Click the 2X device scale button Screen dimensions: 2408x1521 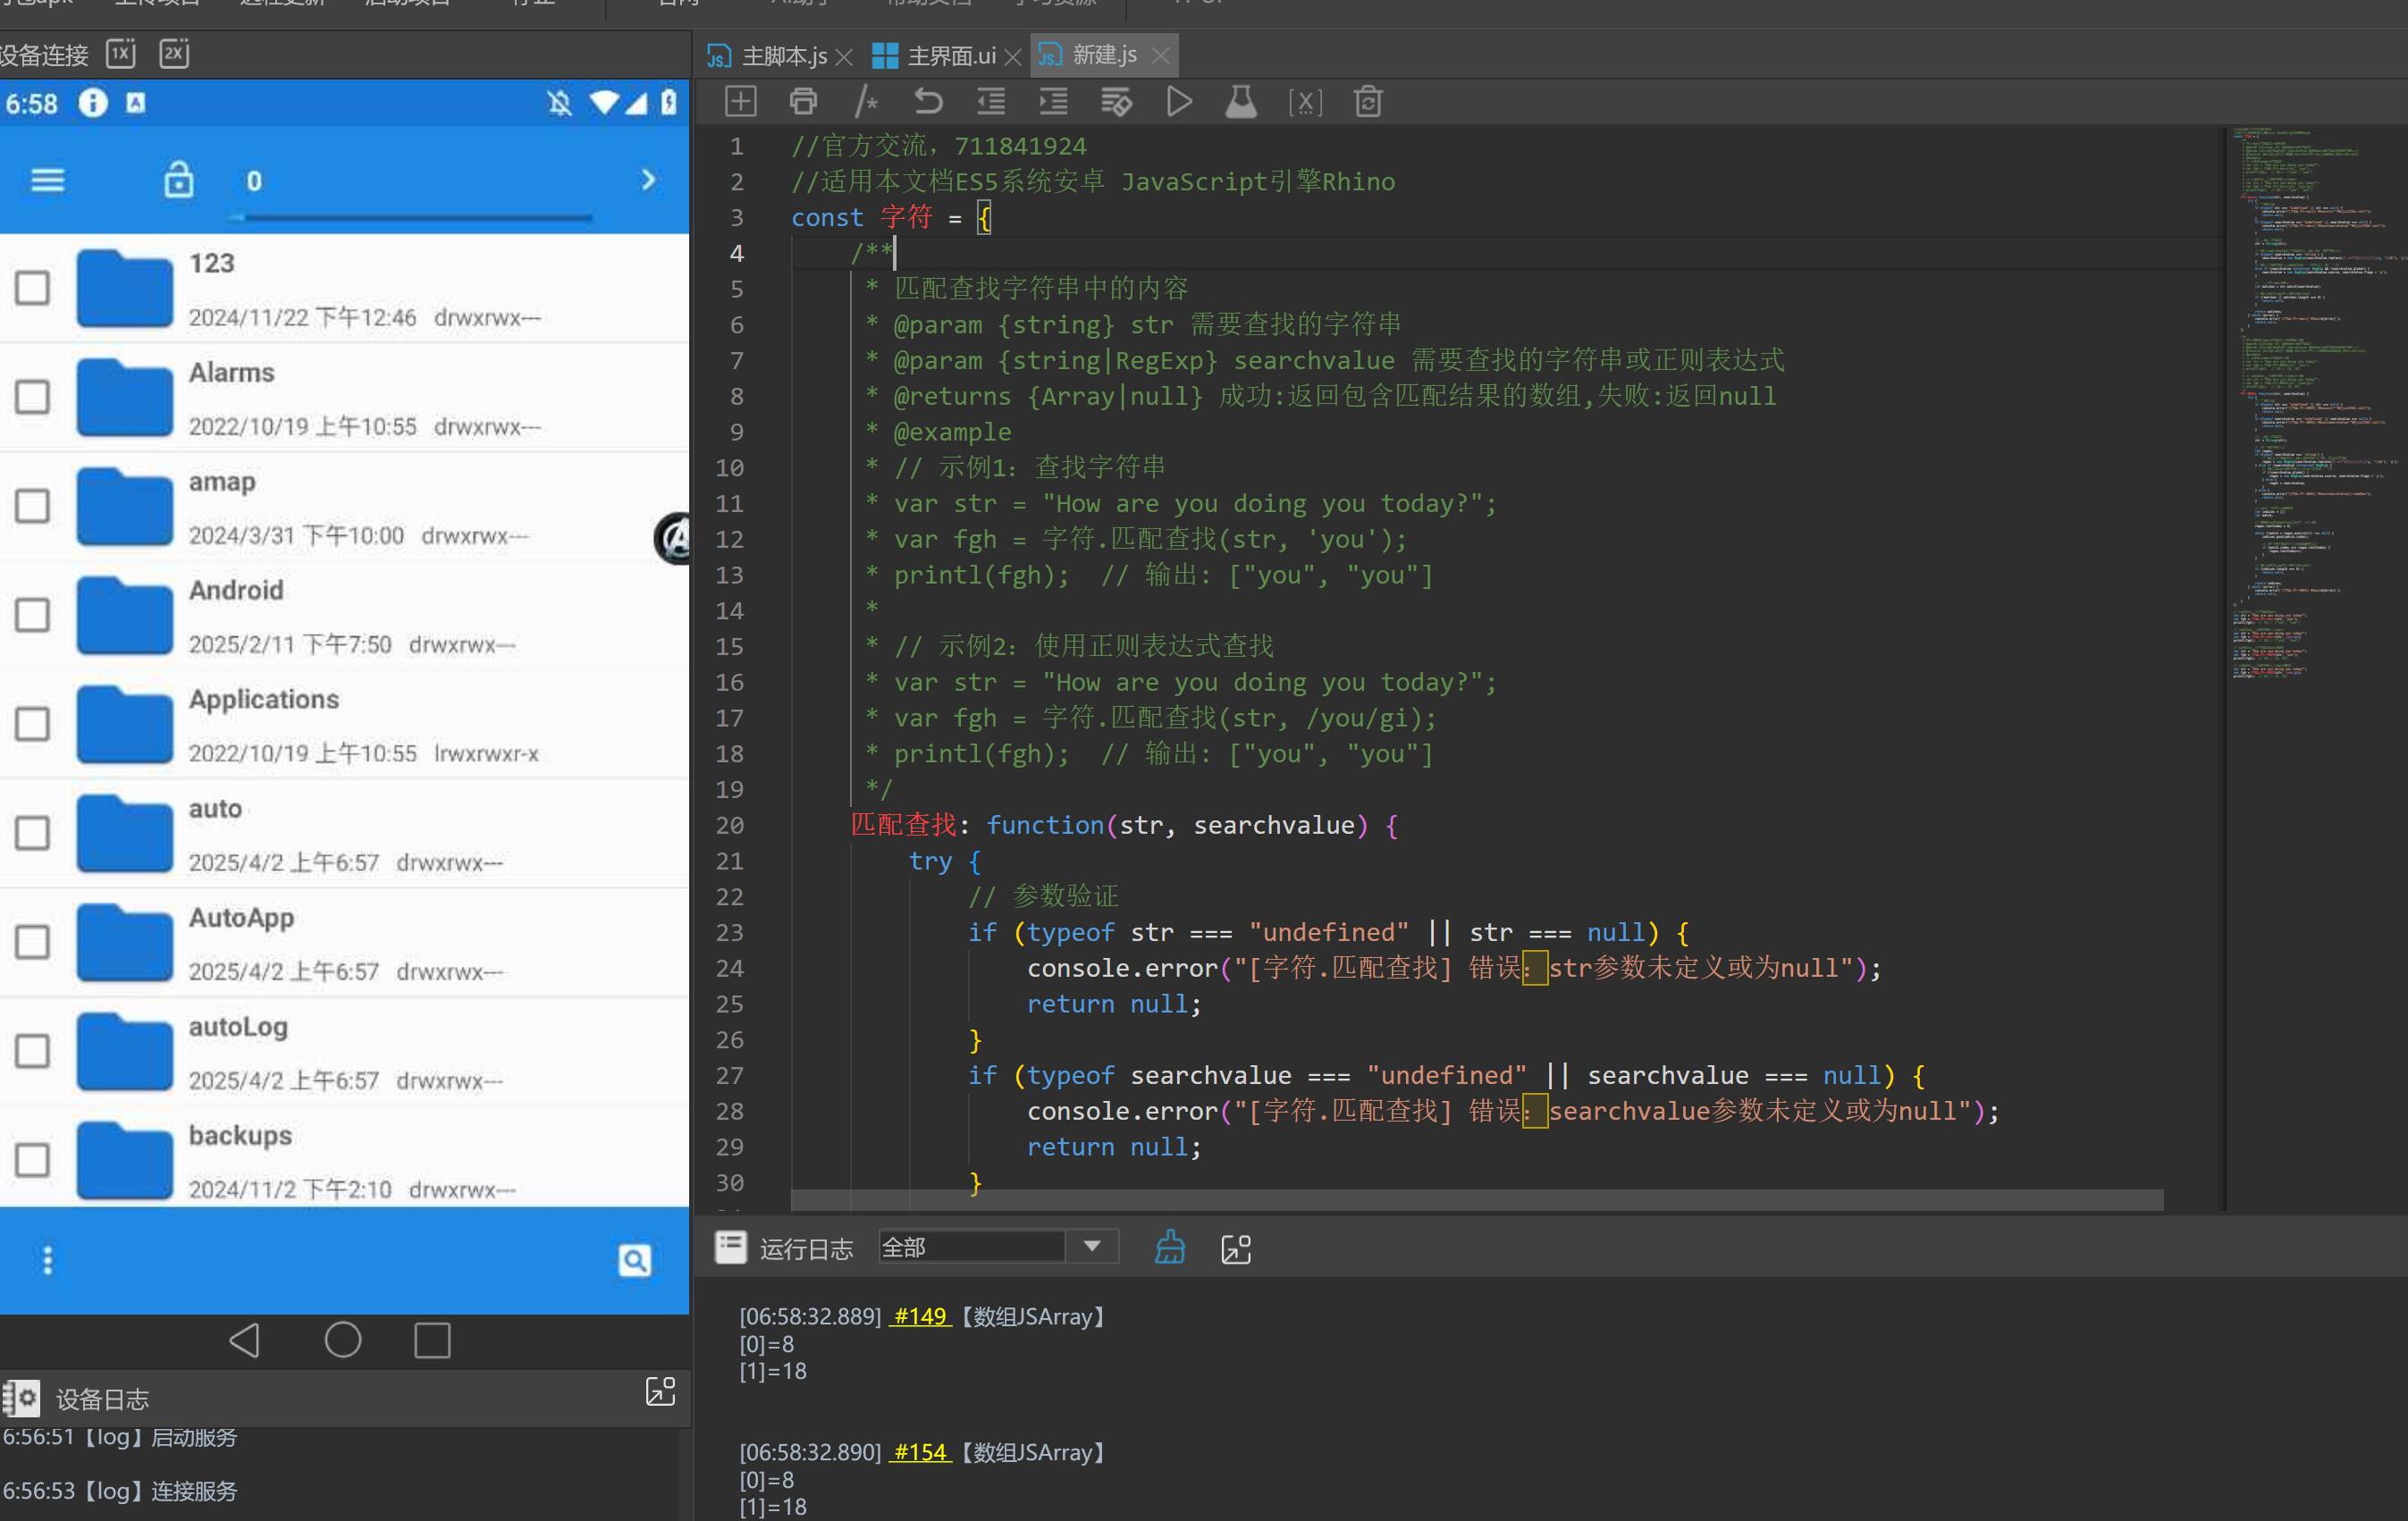[174, 54]
